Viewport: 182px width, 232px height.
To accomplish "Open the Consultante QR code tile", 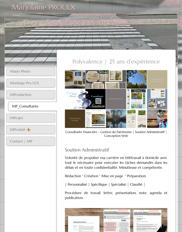I will (x=95, y=99).
